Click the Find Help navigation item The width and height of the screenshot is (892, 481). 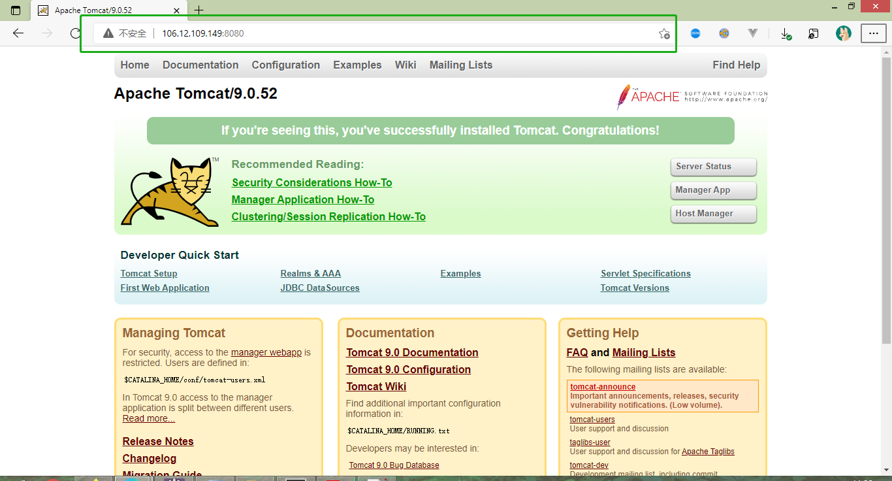[x=737, y=65]
